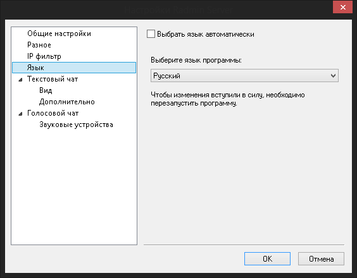Click the Выберите язык программы label

[x=196, y=60]
